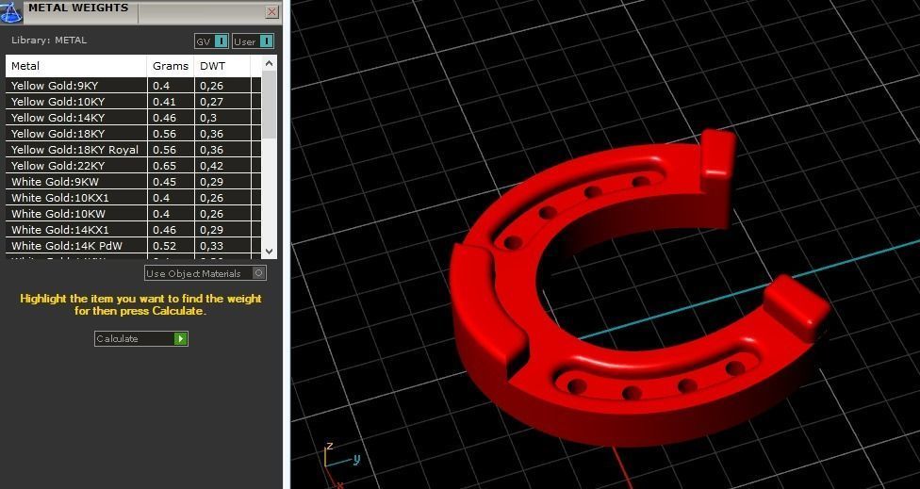Click the metal list scroll-down arrow
The image size is (920, 489).
tap(270, 251)
